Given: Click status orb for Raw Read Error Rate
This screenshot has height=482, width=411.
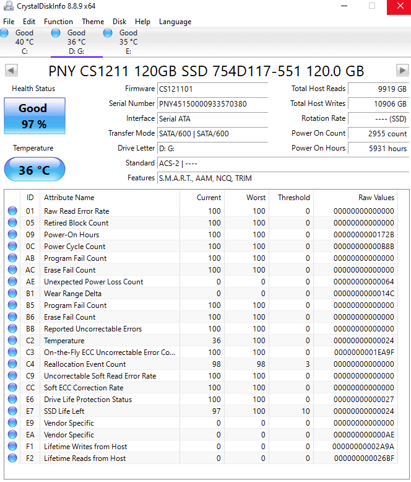Looking at the screenshot, I should 12,211.
